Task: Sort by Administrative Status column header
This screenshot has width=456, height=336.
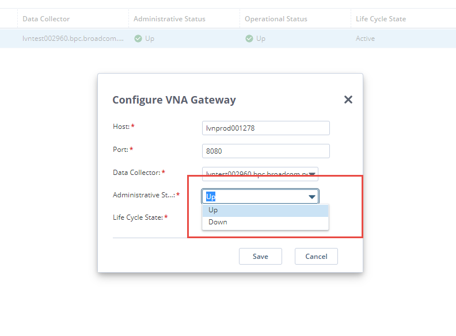Action: (169, 19)
